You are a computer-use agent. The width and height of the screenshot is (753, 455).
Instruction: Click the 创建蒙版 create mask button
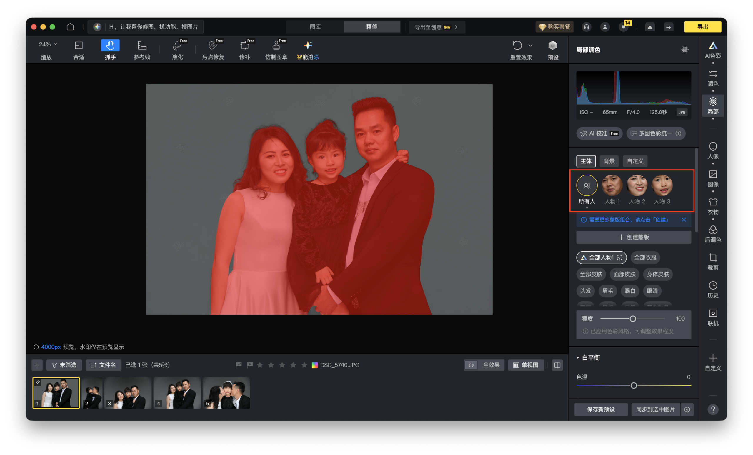tap(633, 237)
